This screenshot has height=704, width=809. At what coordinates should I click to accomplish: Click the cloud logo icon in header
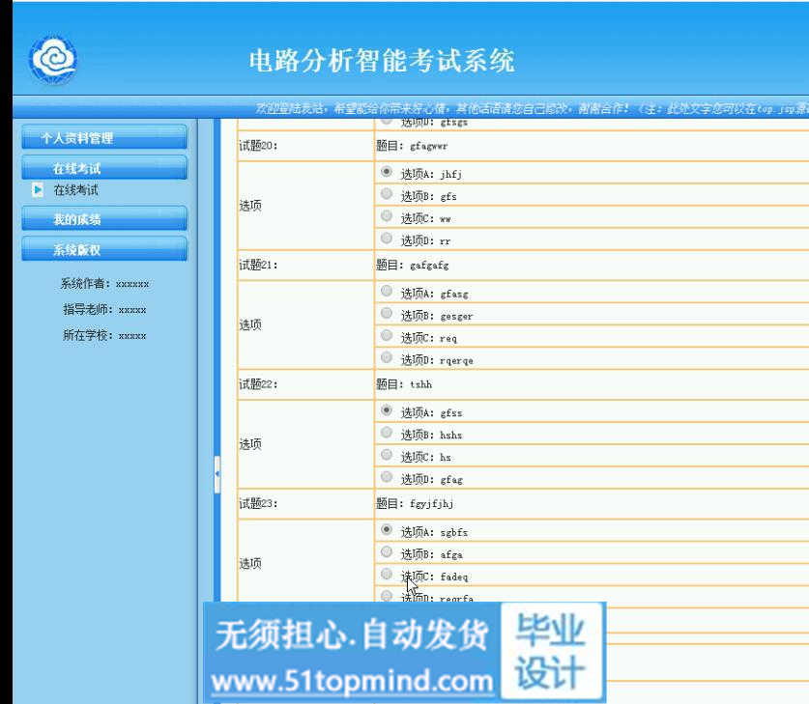(52, 60)
